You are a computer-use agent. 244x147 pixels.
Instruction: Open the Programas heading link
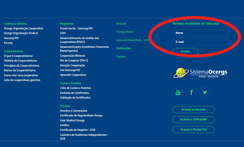pos(67,24)
